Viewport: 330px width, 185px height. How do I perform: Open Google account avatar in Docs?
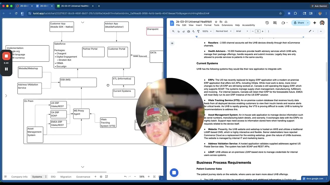coord(322,23)
